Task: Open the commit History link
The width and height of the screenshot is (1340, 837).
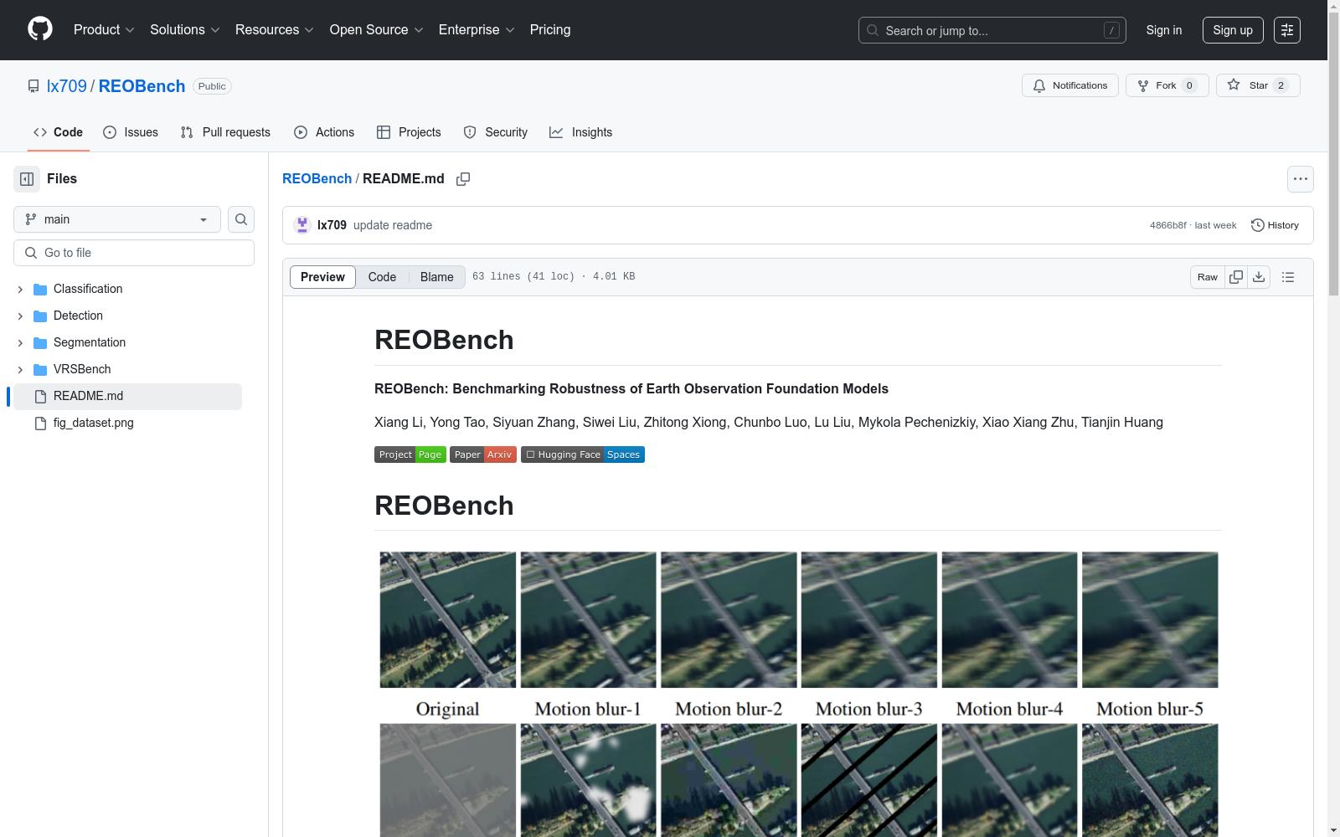Action: [x=1275, y=225]
